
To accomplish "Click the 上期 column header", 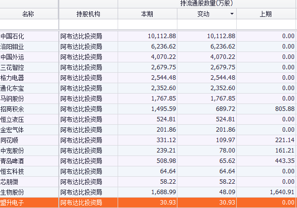I will tap(265, 14).
